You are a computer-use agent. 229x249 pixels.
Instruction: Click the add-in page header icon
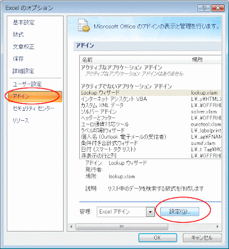84,26
